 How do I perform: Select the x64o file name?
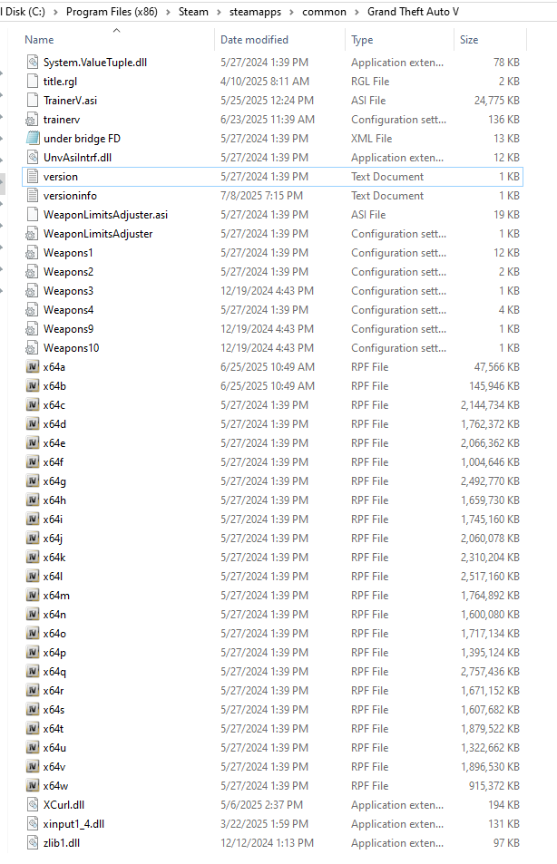click(x=54, y=634)
